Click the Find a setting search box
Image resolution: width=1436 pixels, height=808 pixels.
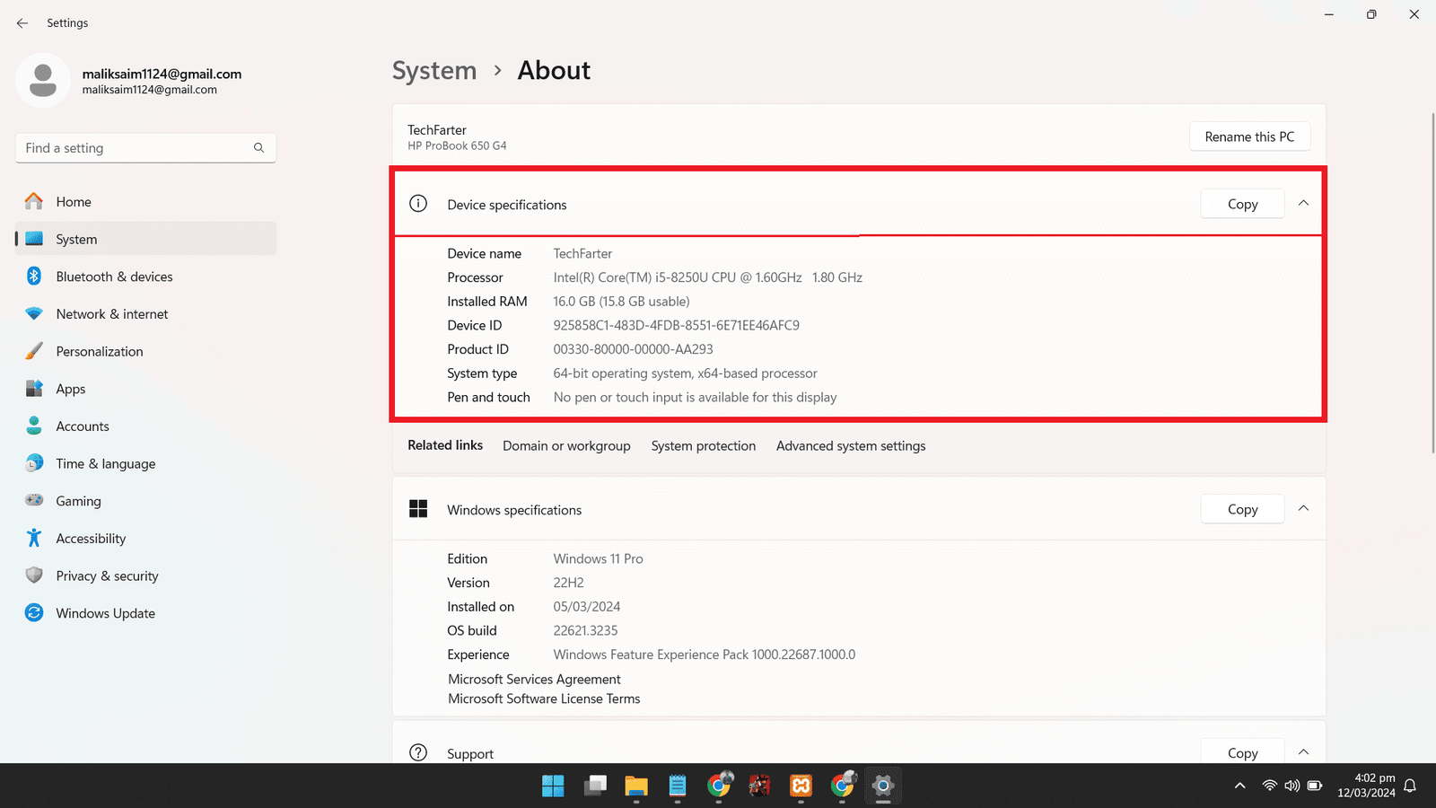click(135, 148)
